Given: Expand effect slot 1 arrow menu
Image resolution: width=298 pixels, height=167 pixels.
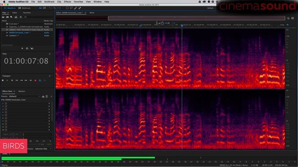Looking at the screenshot, I should pyautogui.click(x=49, y=103).
